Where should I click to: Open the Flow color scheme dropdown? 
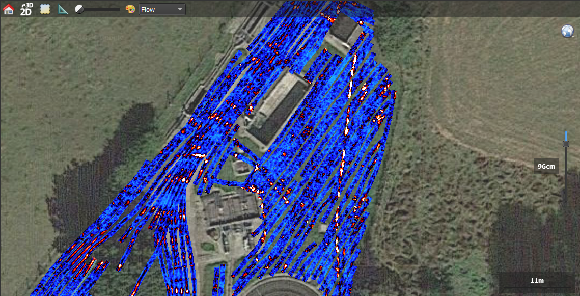coord(162,9)
